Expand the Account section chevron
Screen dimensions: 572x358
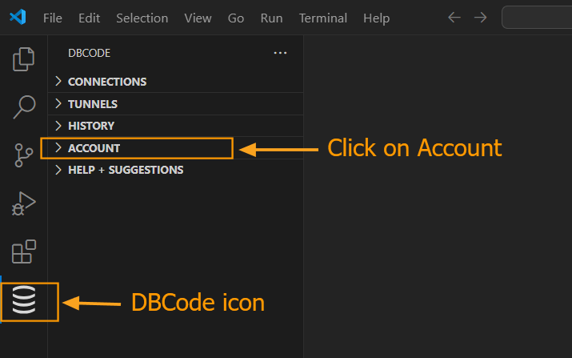58,147
